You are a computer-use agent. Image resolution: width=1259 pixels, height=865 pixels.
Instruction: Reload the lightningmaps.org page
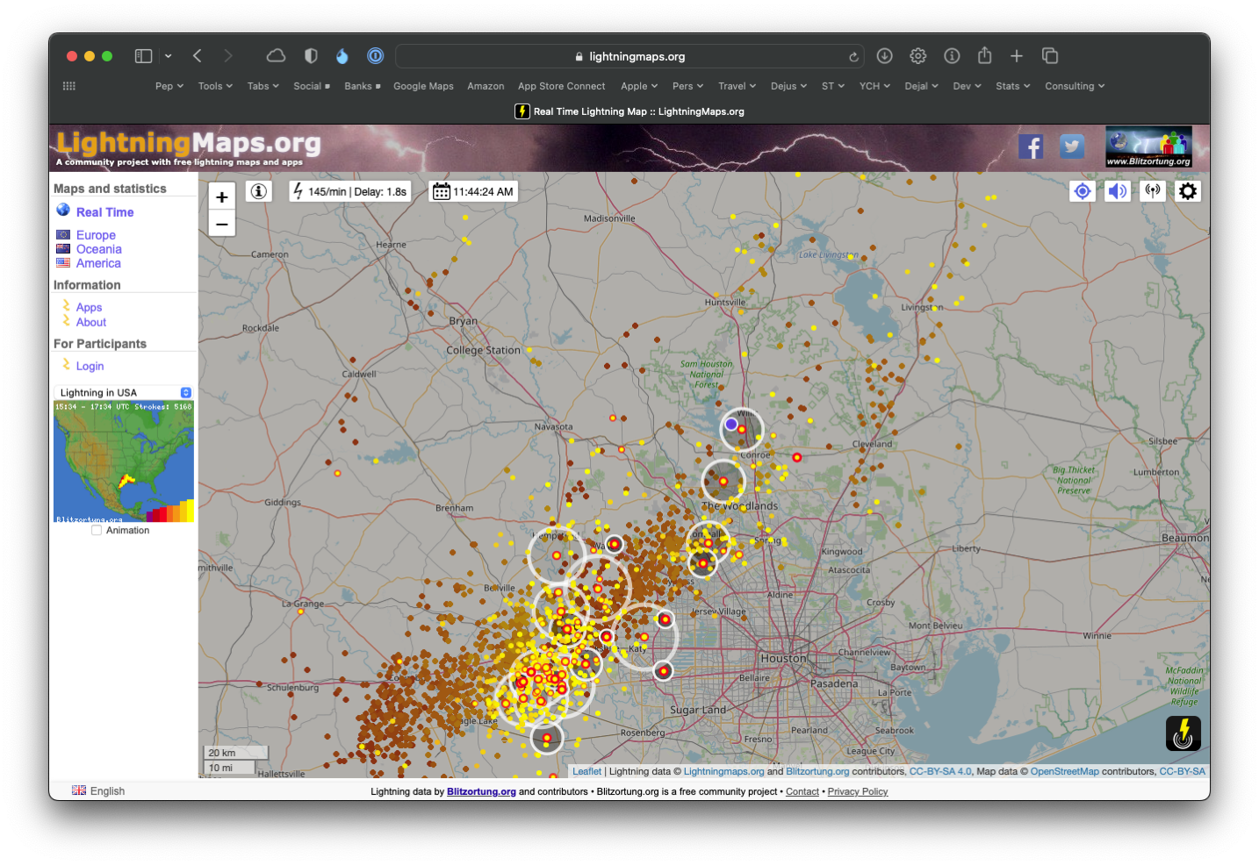[853, 57]
